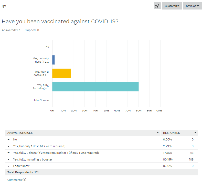The image size is (202, 189).
Task: Expand 'Yes, but only 1 dose' row arrow
Action: pos(8,146)
